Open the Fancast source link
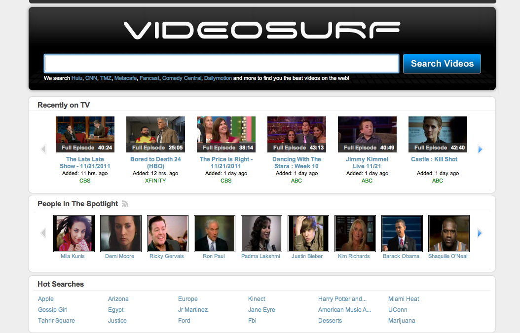 point(149,78)
